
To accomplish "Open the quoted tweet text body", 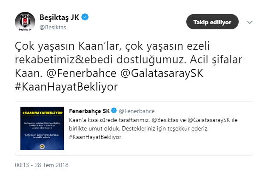I will coord(153,129).
